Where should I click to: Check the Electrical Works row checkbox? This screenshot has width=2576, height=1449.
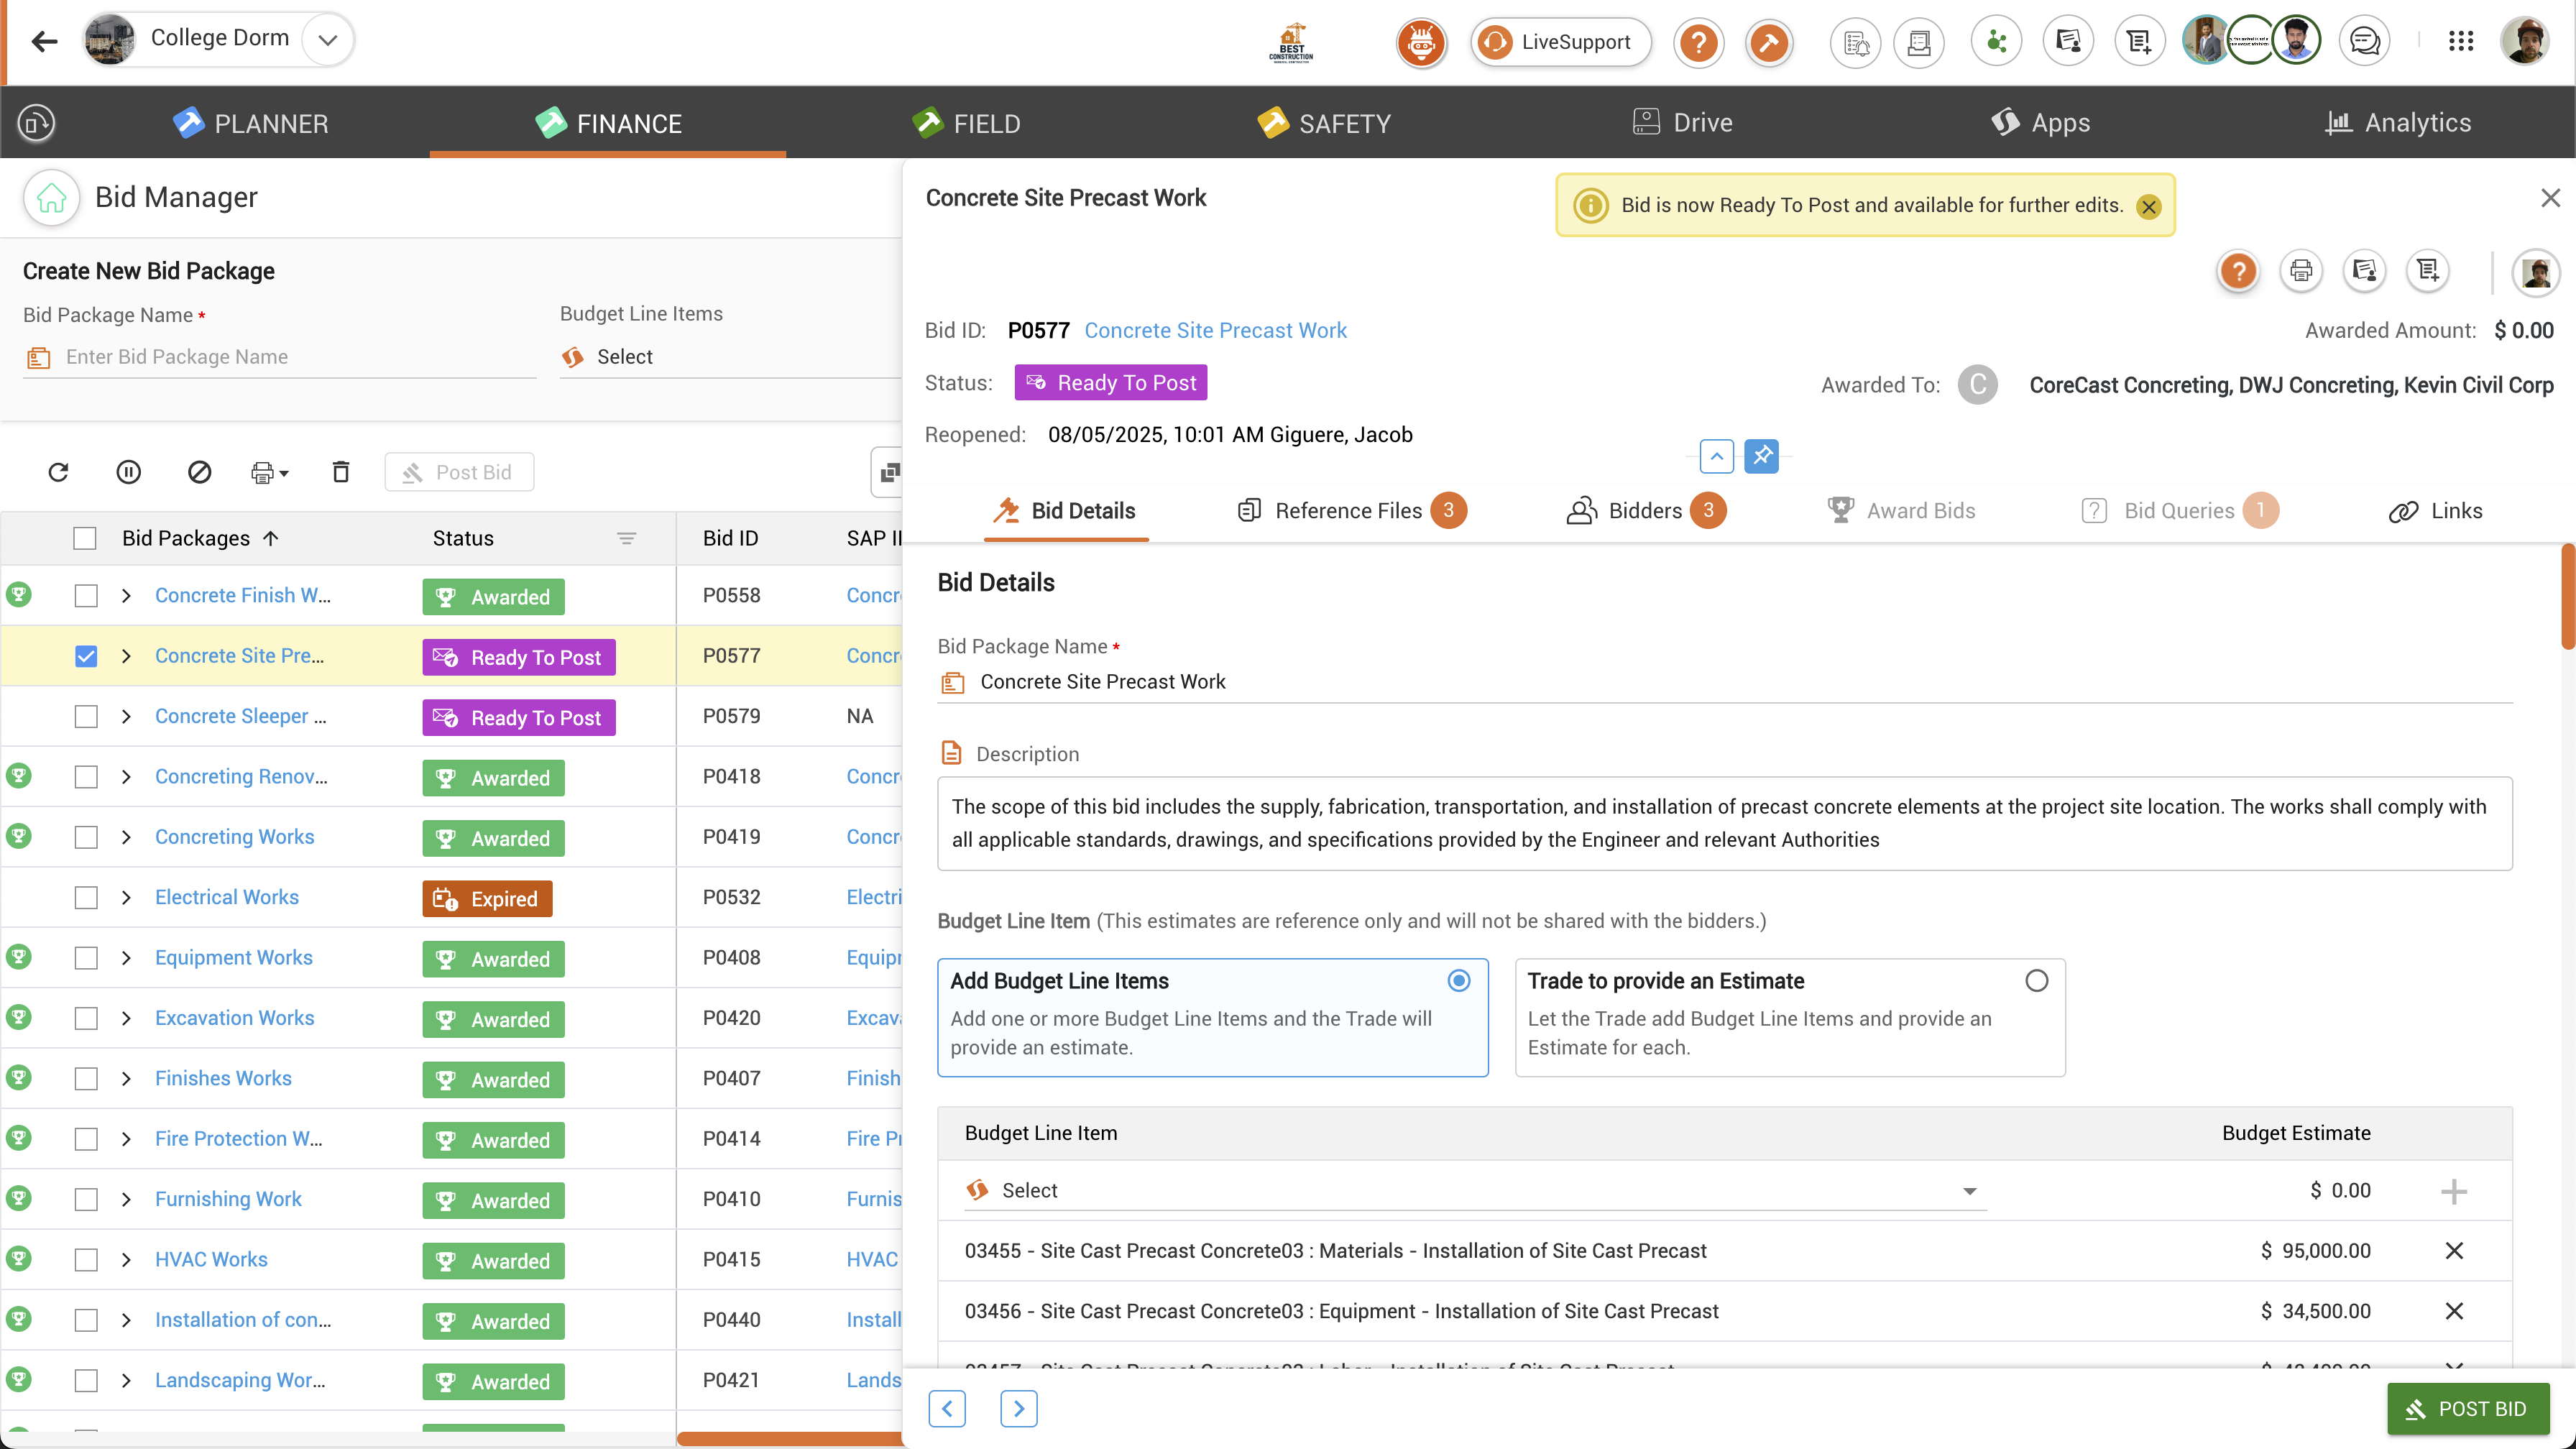(x=86, y=898)
